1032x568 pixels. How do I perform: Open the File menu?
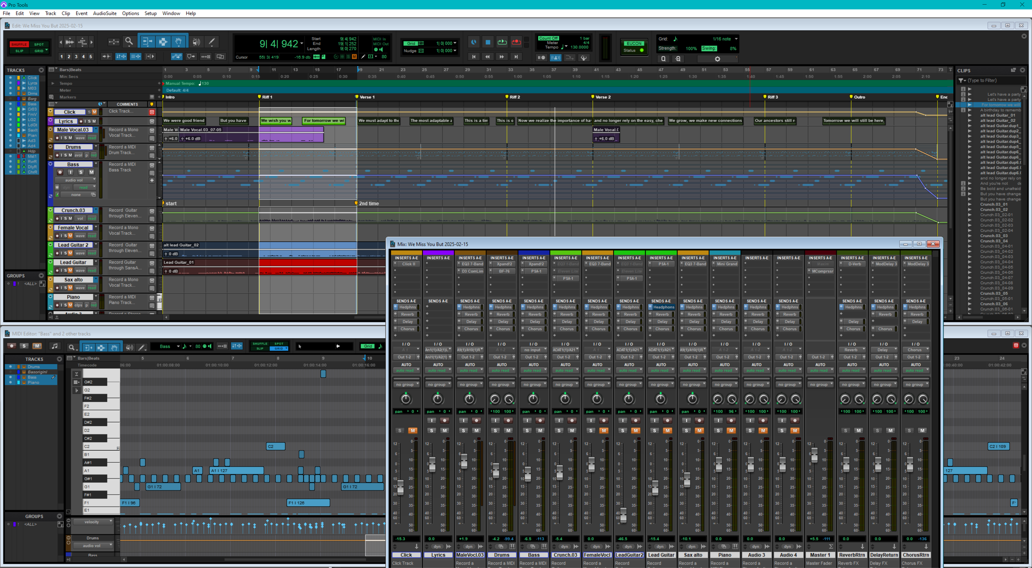click(6, 13)
